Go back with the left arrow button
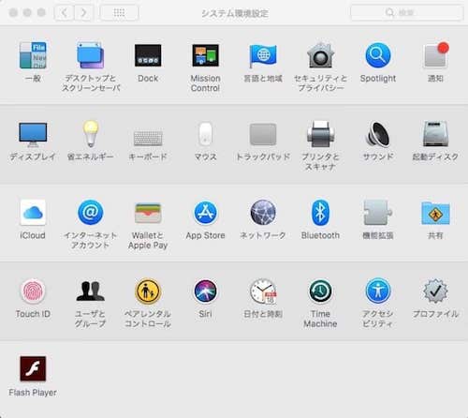 (x=64, y=13)
